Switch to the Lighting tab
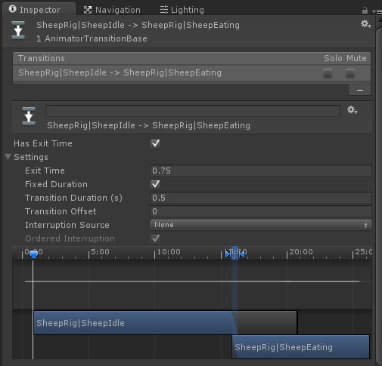This screenshot has width=382, height=366. 182,10
